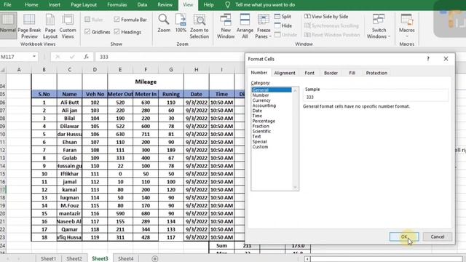Open Page Break Preview view
466x262 pixels.
pos(29,26)
